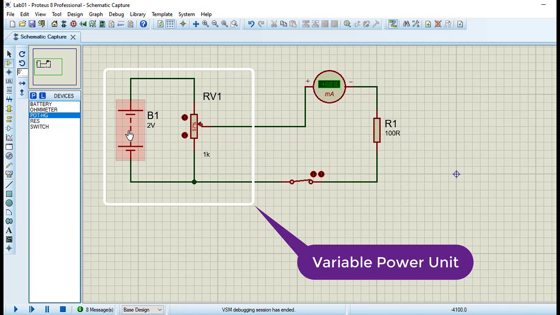Open the help question mark icon

coord(143,24)
